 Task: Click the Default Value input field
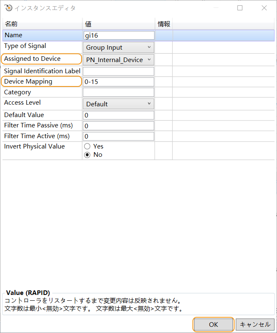pyautogui.click(x=119, y=115)
